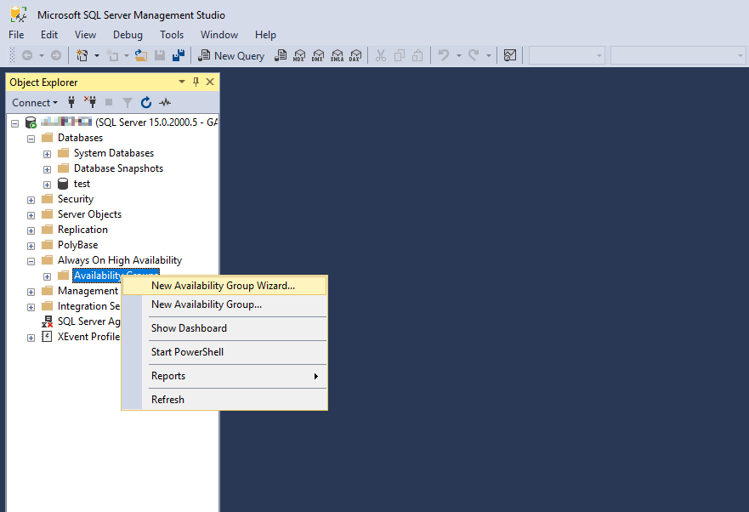This screenshot has width=749, height=512.
Task: Open a New Query window
Action: 231,55
